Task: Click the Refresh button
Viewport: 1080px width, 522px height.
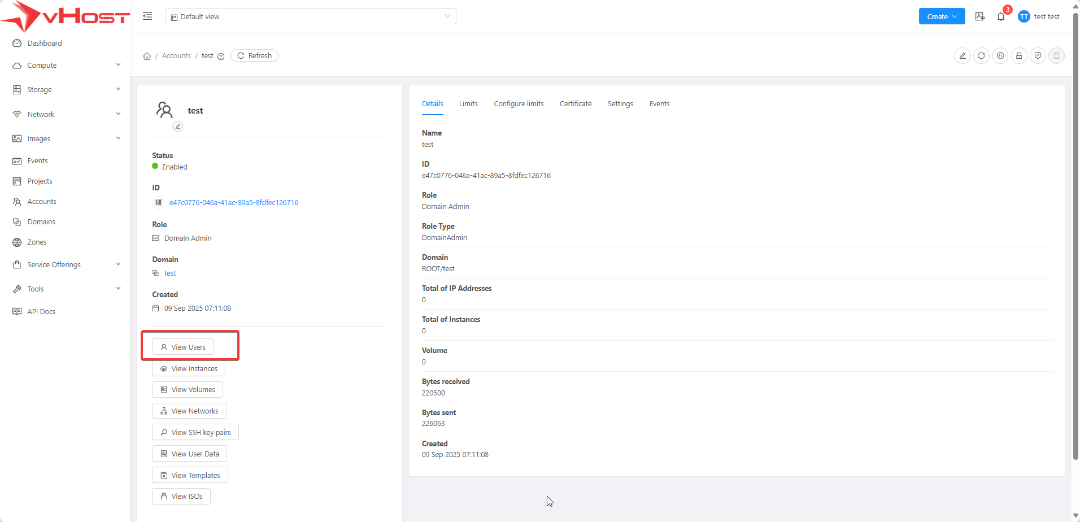Action: pyautogui.click(x=254, y=56)
